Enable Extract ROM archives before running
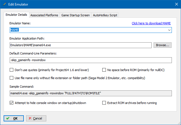The height and width of the screenshot is (125, 181). point(104,103)
